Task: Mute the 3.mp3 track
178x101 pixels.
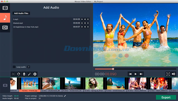Action: pos(85,19)
